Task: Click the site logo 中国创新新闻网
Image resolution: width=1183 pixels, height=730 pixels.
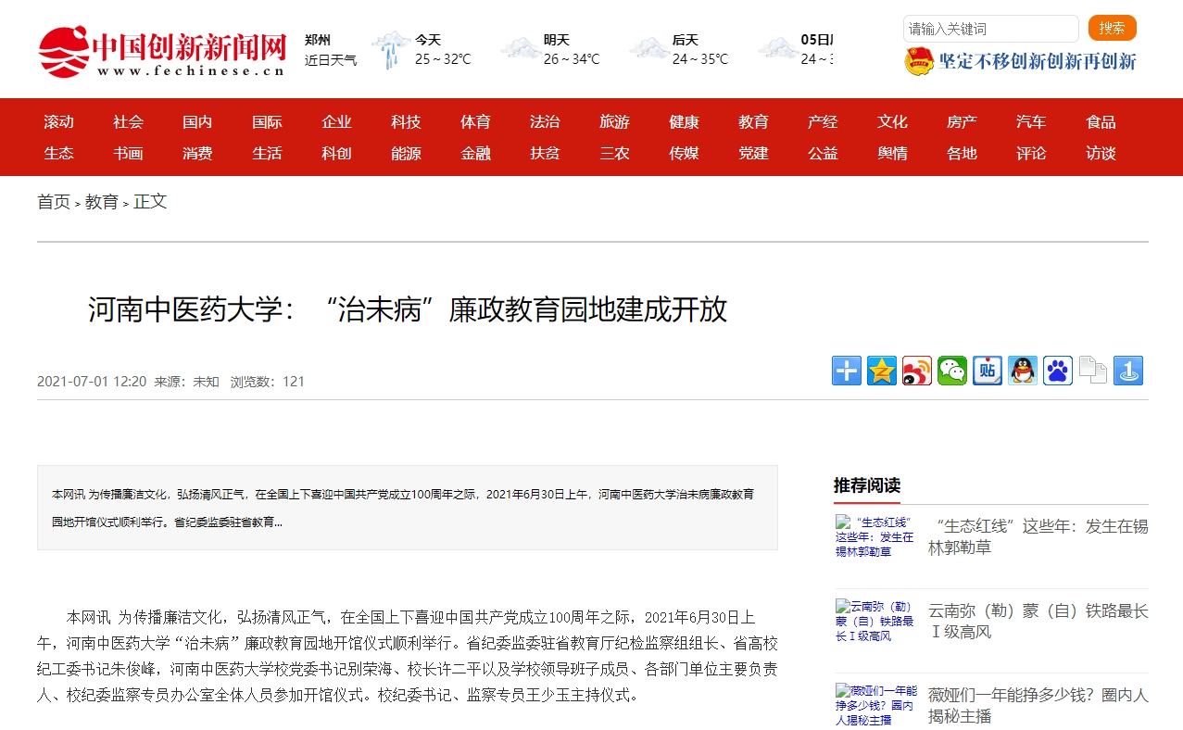Action: [x=163, y=52]
